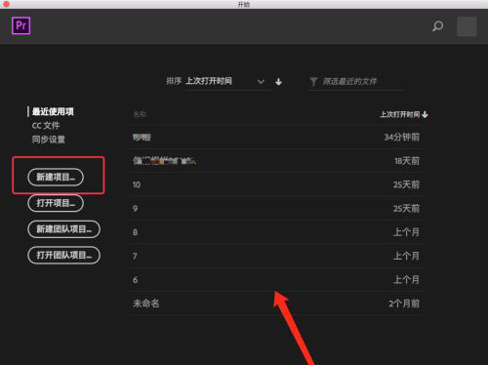Viewport: 488px width, 365px height.
Task: Click 25天前 timestamp in row 10
Action: (x=406, y=184)
